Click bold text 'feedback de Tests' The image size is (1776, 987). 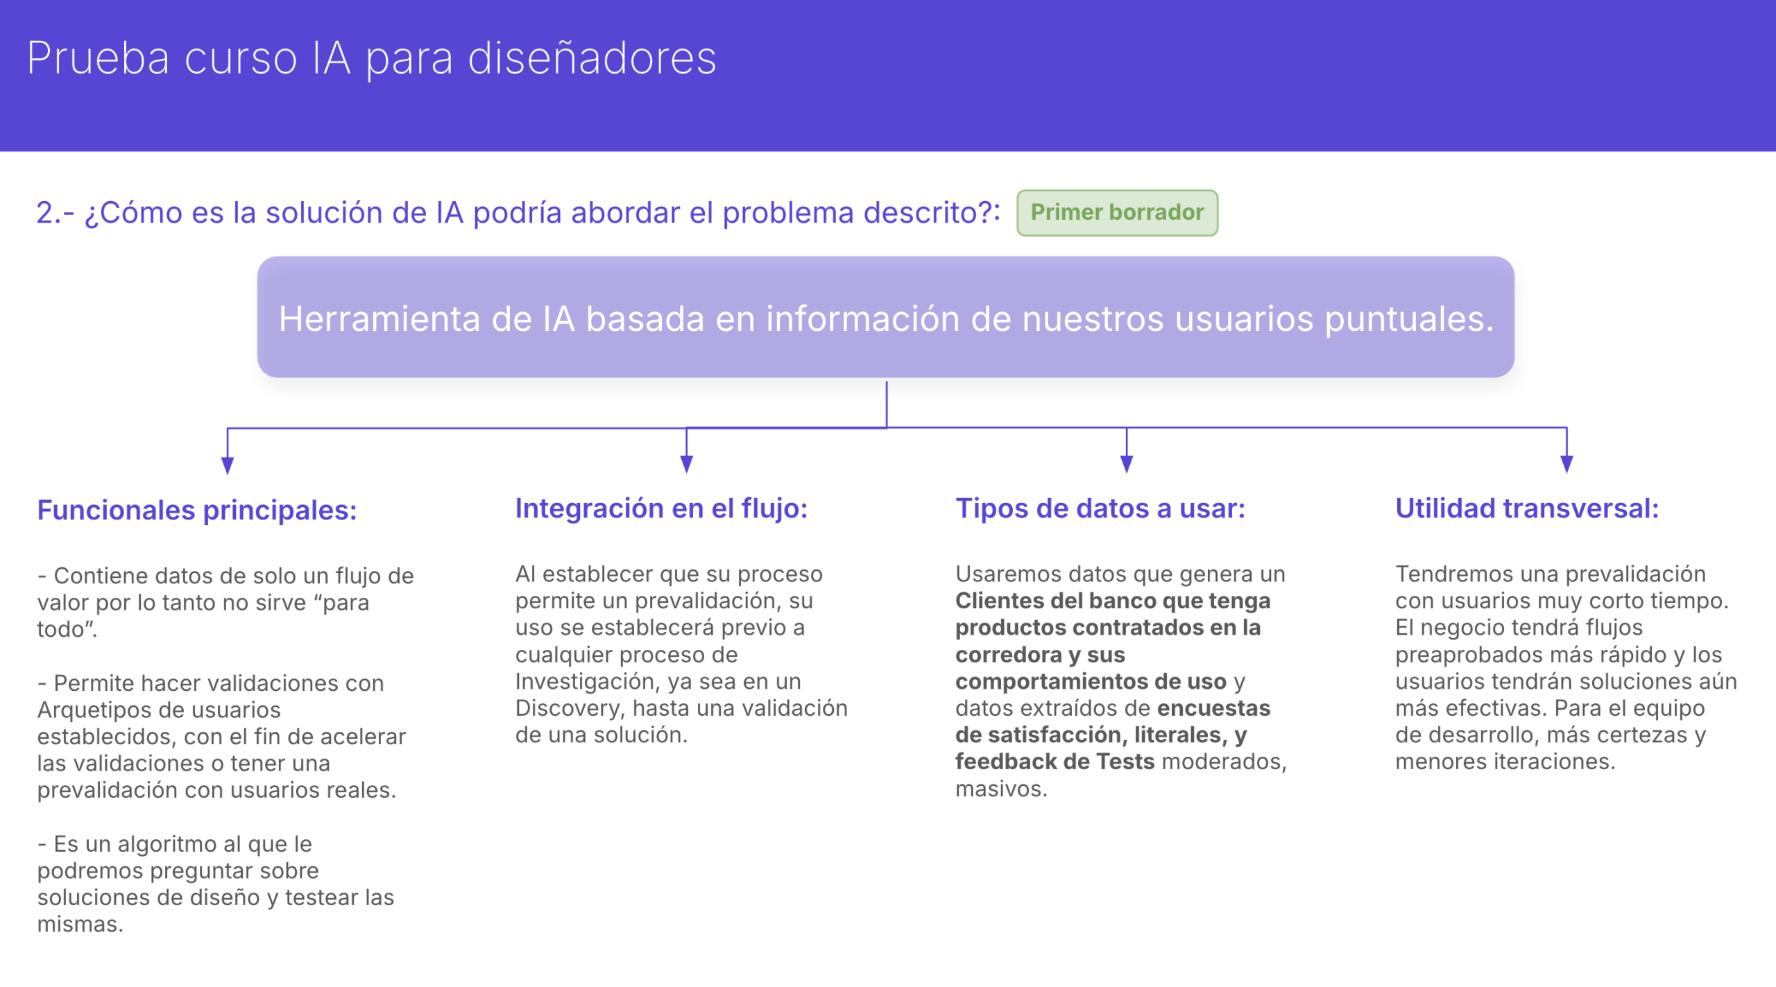tap(1054, 762)
